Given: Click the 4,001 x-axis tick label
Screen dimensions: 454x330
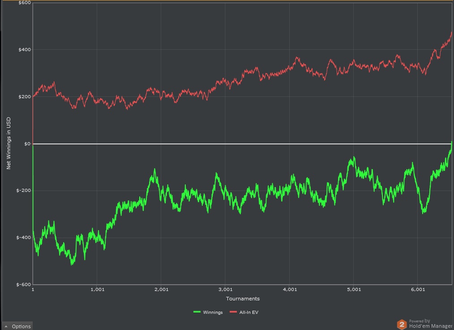Looking at the screenshot, I should click(x=290, y=290).
